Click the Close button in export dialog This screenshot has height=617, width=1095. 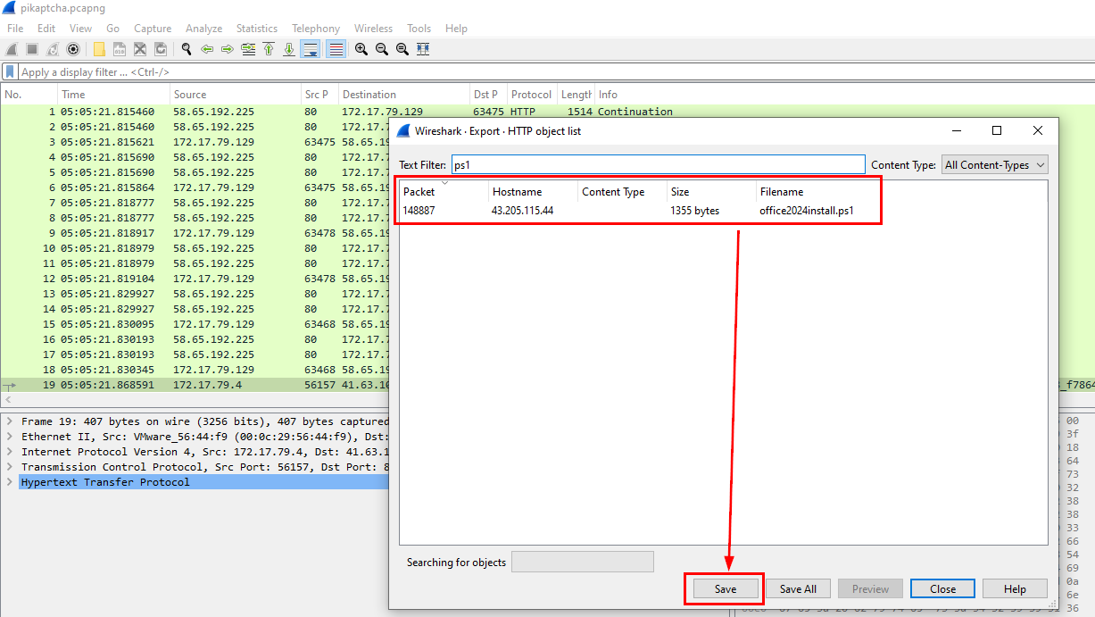coord(943,588)
